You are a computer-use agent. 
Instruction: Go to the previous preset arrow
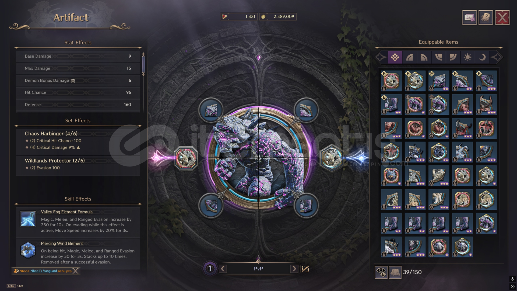223,269
